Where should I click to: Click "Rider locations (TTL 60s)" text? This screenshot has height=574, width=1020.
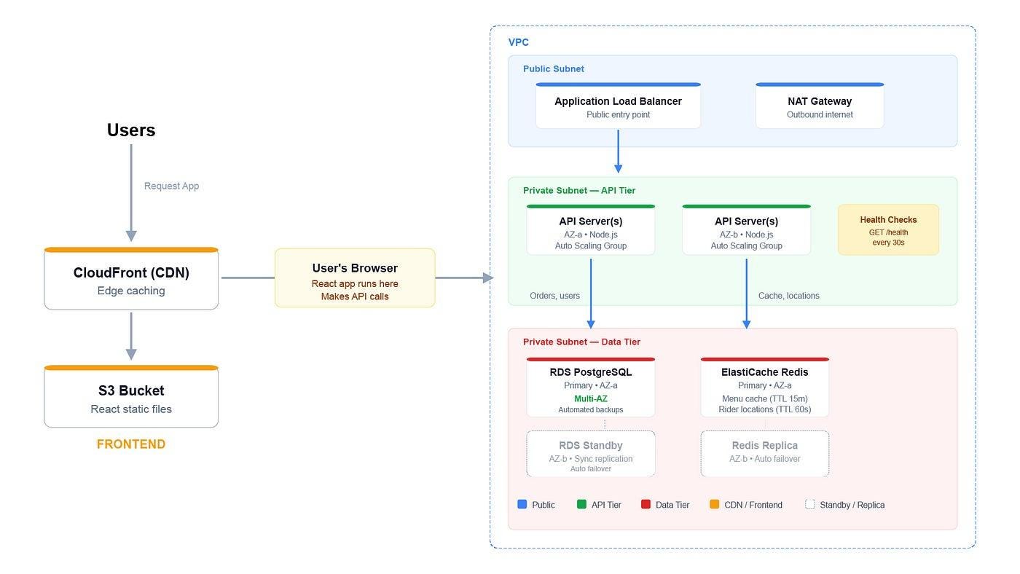point(765,409)
